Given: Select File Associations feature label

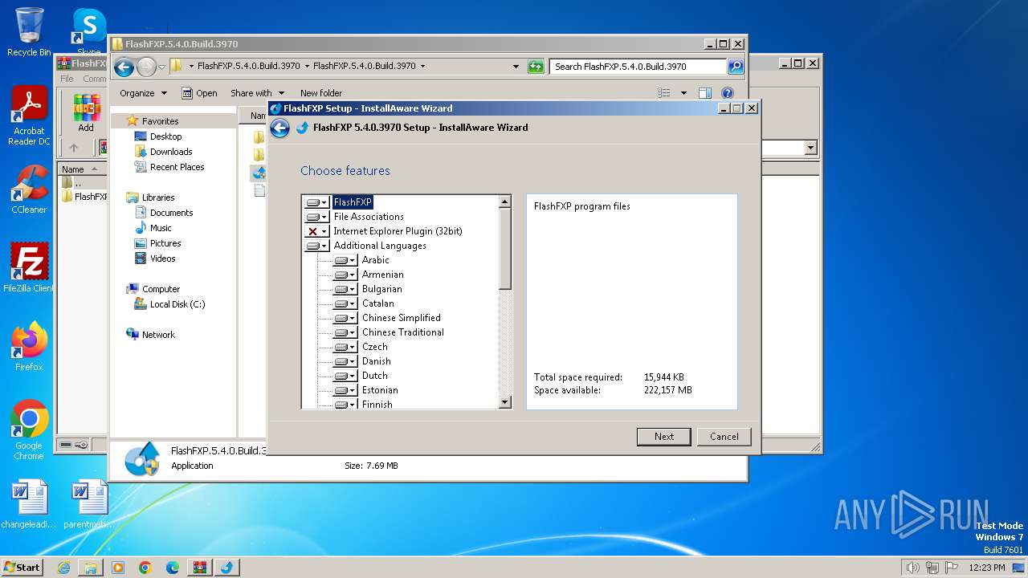Looking at the screenshot, I should pyautogui.click(x=369, y=217).
